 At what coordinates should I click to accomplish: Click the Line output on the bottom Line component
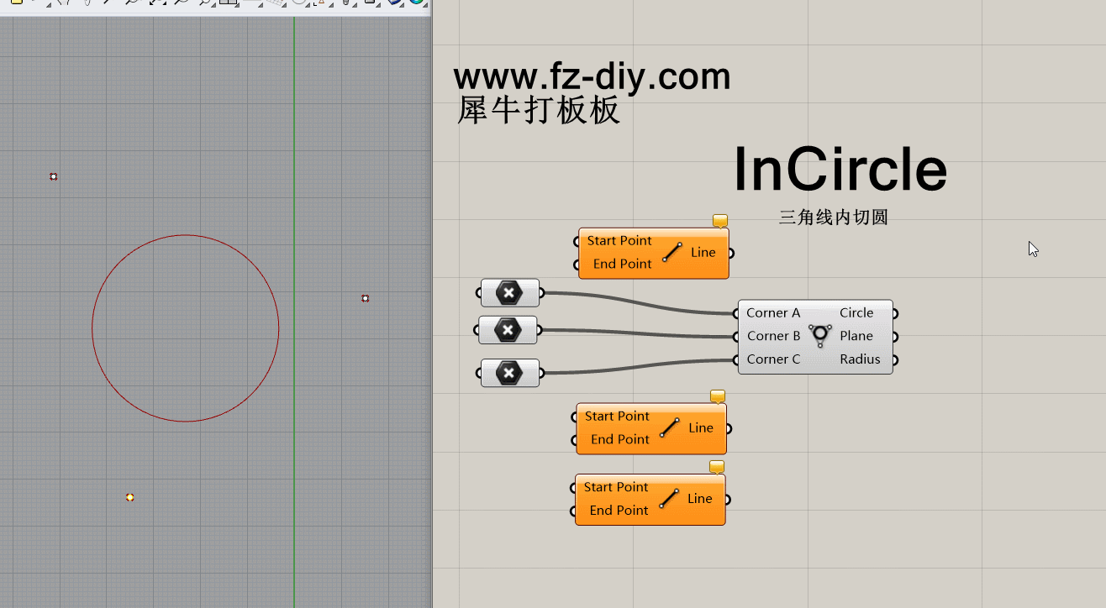[x=700, y=499]
